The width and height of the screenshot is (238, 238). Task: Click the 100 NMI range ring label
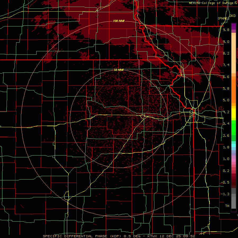point(119,21)
